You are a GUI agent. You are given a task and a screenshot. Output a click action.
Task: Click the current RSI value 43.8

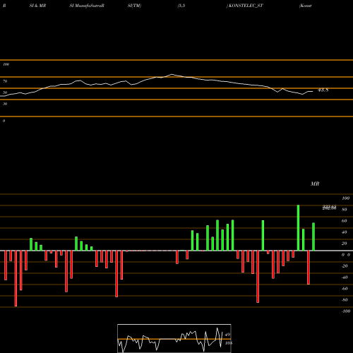tap(323, 90)
